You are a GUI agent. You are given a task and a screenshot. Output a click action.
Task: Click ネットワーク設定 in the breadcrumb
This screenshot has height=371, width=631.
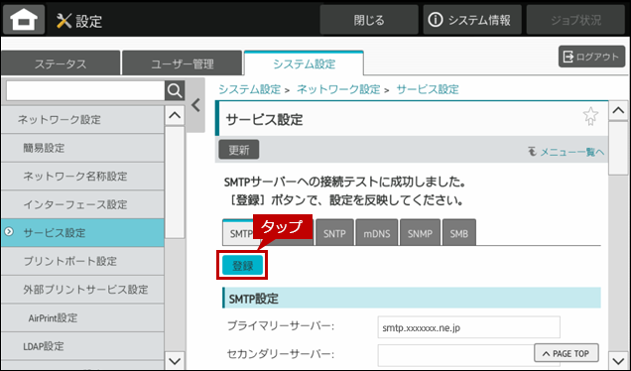(338, 89)
